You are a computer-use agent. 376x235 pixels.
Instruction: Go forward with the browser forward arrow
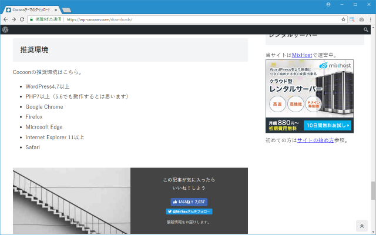pos(14,19)
